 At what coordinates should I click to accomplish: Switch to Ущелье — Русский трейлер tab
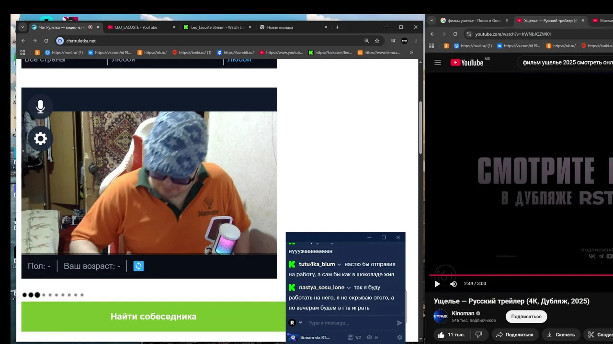pos(550,21)
